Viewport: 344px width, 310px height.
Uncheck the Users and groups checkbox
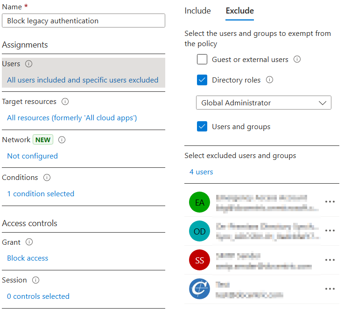click(x=202, y=126)
